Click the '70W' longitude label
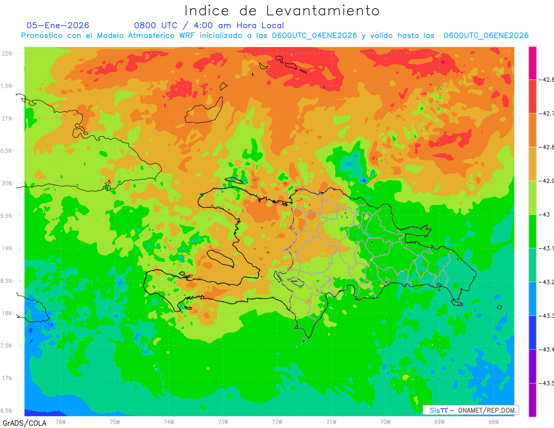The width and height of the screenshot is (554, 428). [x=385, y=422]
